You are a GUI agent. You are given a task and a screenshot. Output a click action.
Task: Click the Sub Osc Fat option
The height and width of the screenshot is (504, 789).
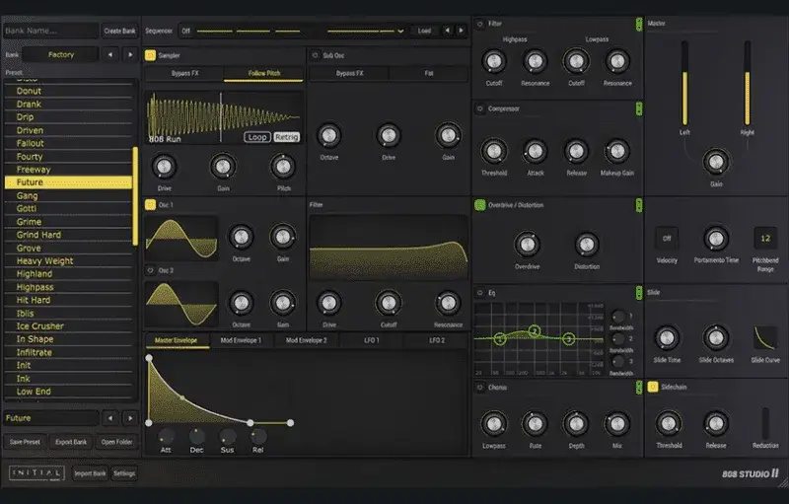coord(429,73)
